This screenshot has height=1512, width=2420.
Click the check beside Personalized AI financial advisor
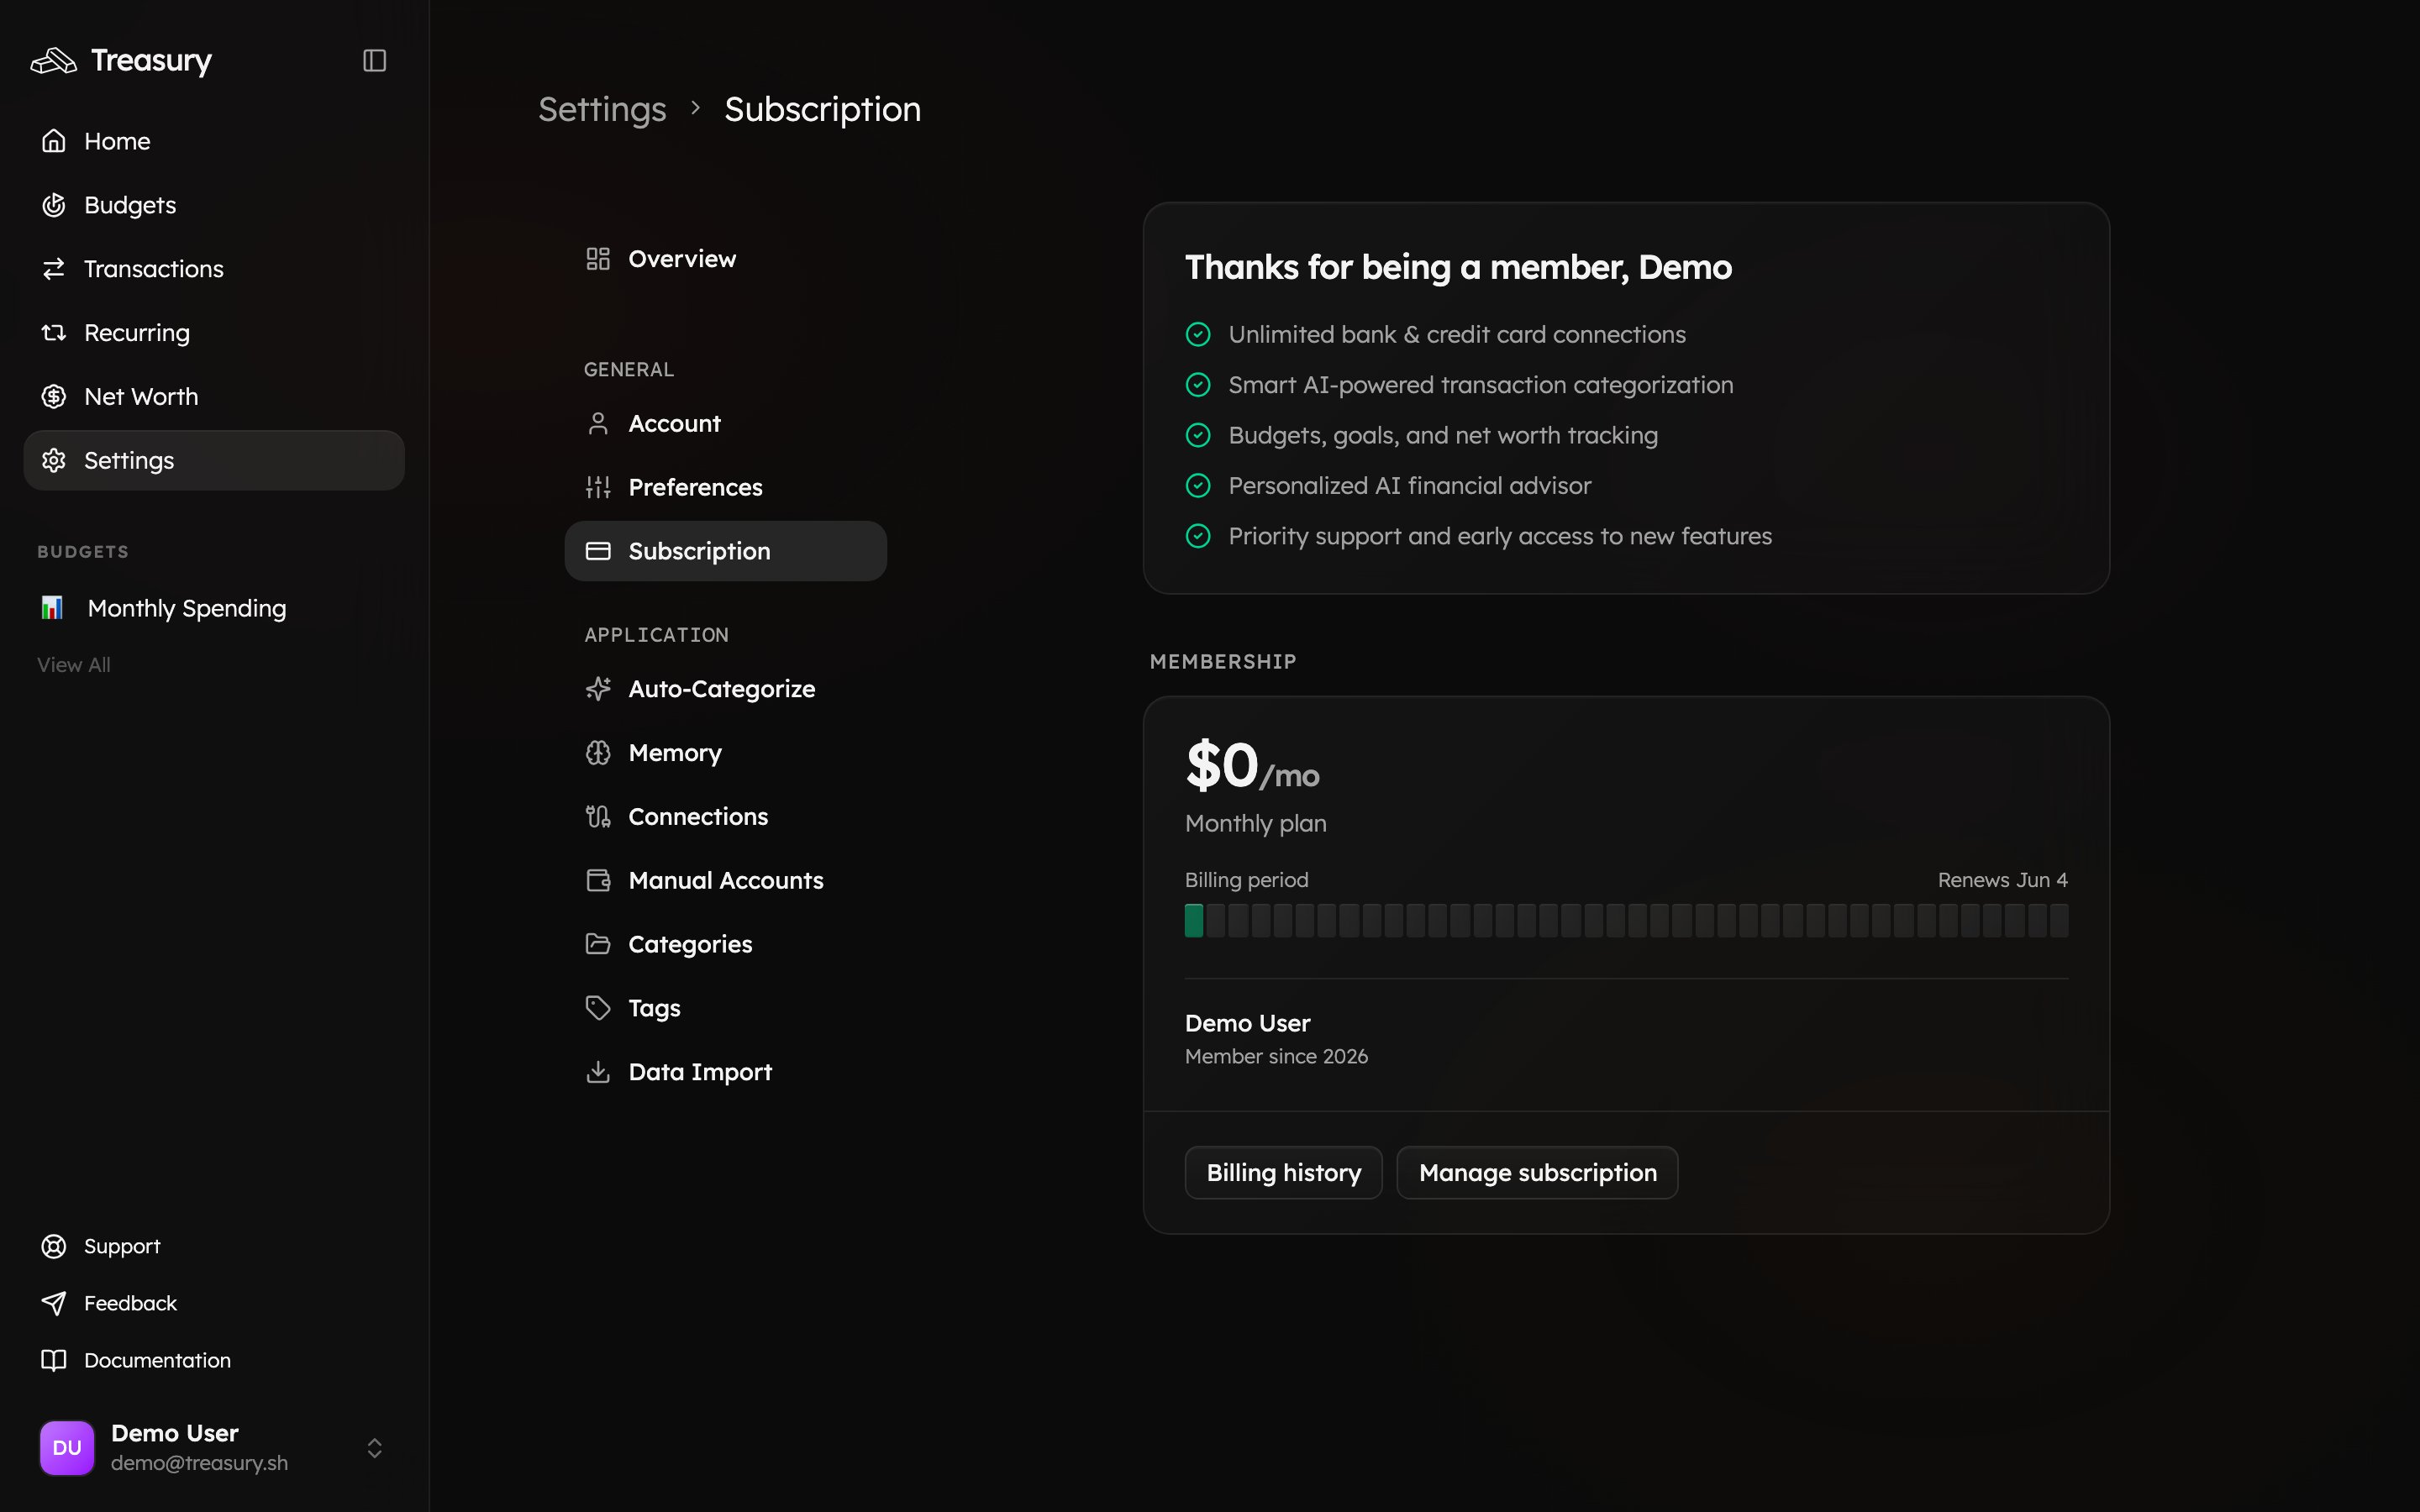coord(1198,486)
